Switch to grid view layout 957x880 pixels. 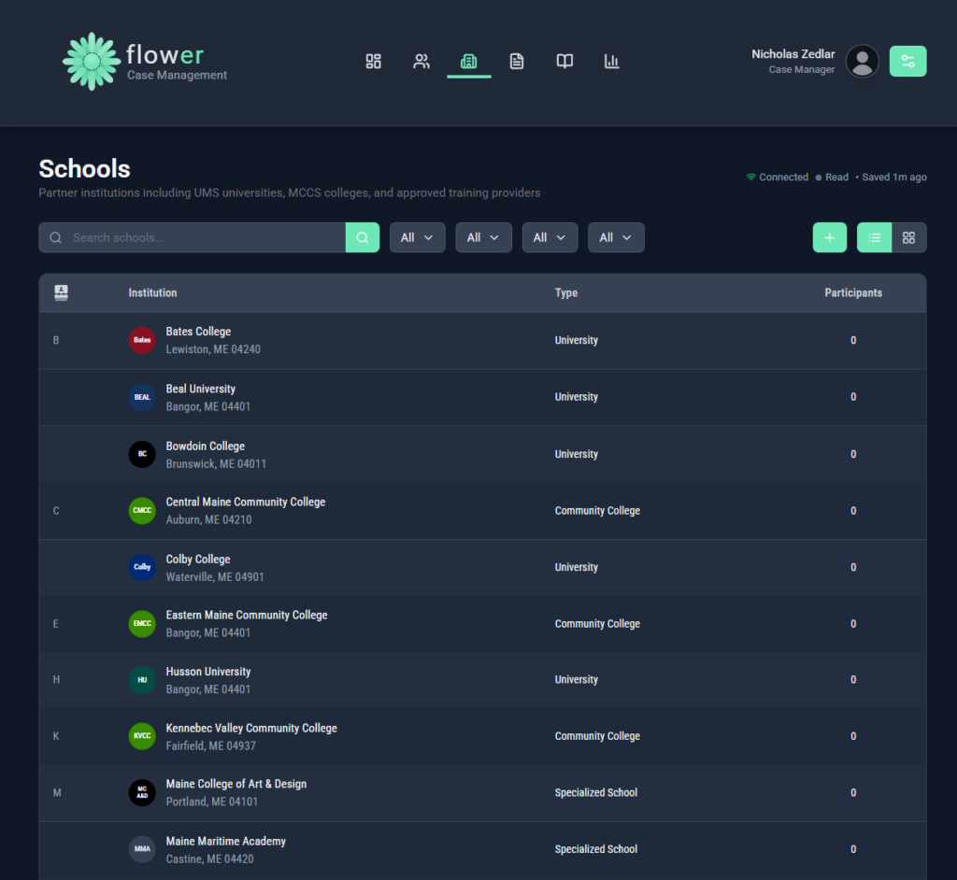point(908,237)
